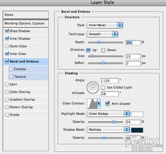Enable the Contour sub-option checkbox
Screen dimensions: 166x154
11,69
